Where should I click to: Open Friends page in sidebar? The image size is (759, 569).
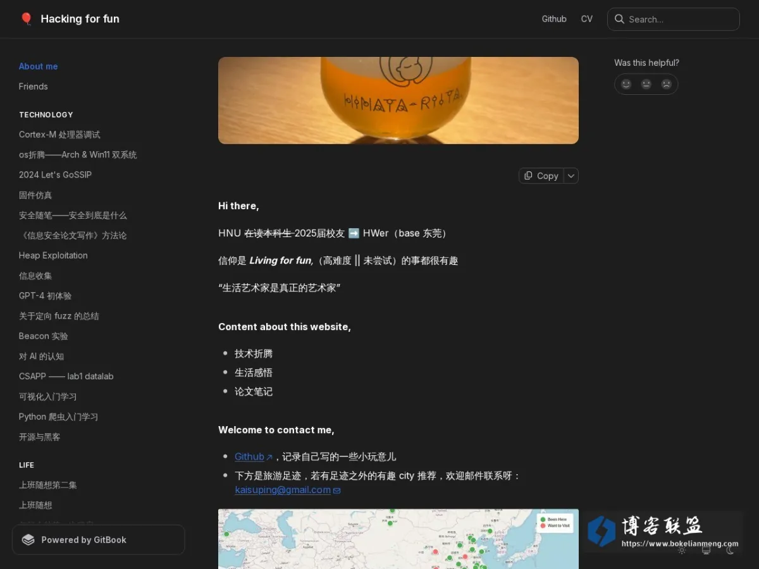(34, 87)
